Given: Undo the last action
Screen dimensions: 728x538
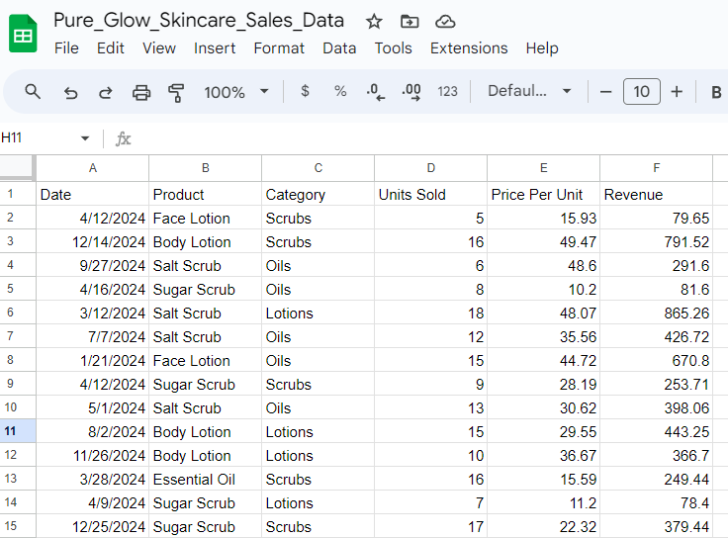Looking at the screenshot, I should coord(70,92).
